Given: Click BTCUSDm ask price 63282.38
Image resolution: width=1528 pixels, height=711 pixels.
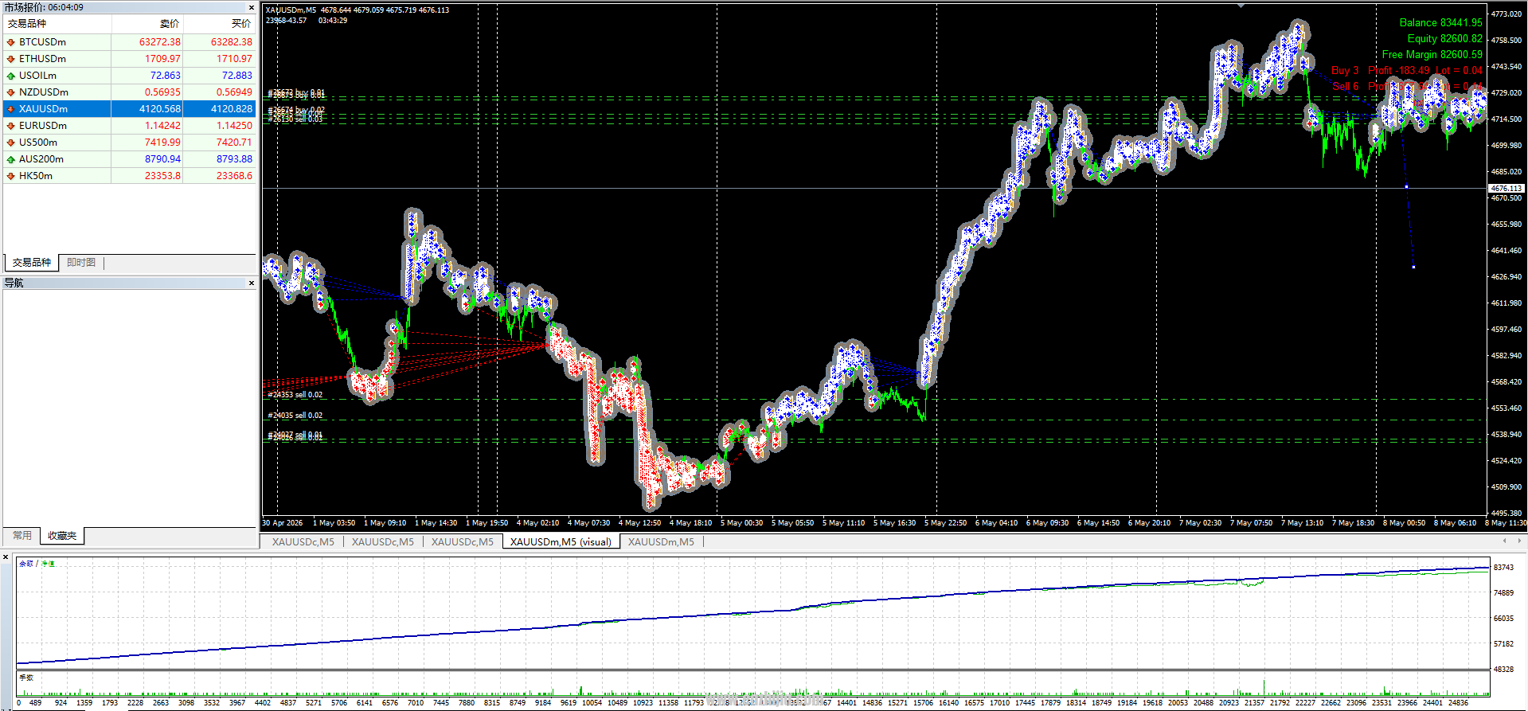Looking at the screenshot, I should point(232,42).
